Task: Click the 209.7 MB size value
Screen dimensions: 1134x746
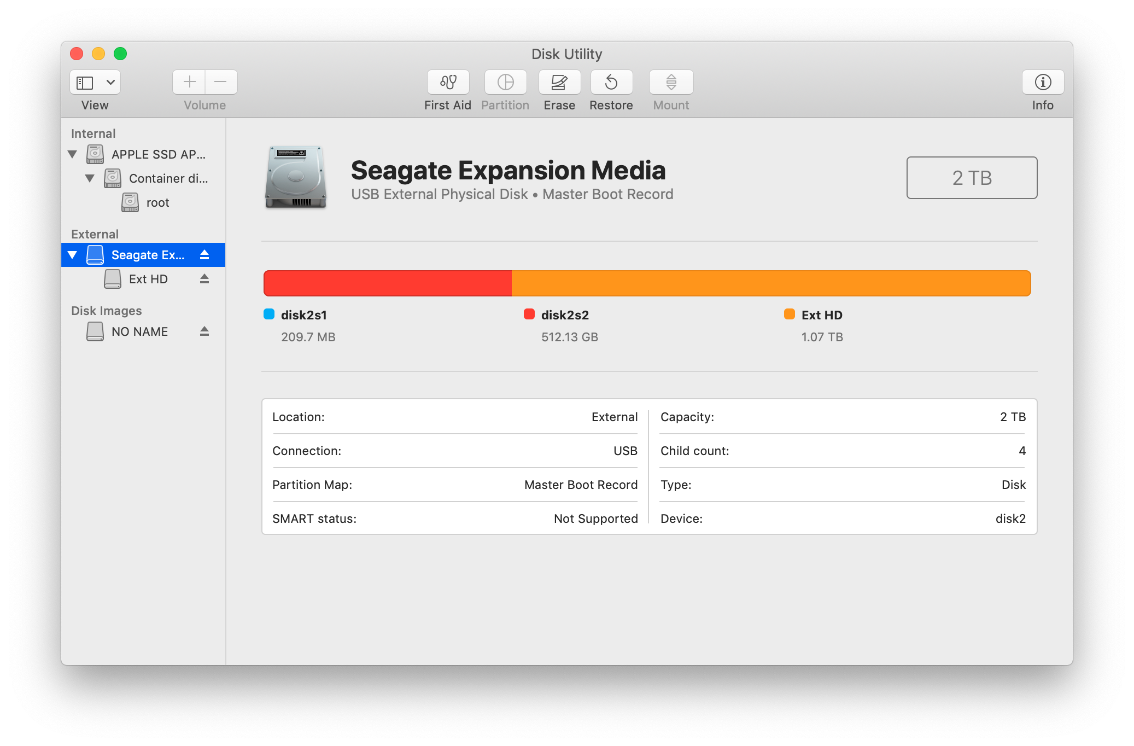Action: pyautogui.click(x=308, y=337)
